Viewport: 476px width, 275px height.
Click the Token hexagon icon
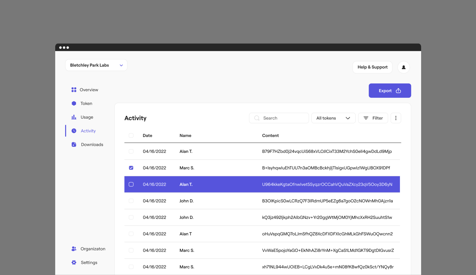click(74, 103)
